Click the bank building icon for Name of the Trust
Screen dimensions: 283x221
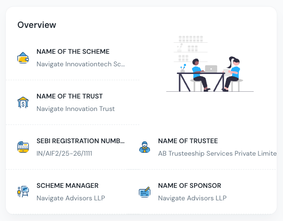coord(23,102)
